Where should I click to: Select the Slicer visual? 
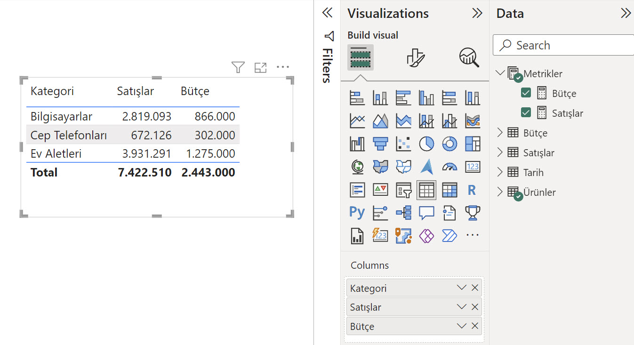coord(403,190)
